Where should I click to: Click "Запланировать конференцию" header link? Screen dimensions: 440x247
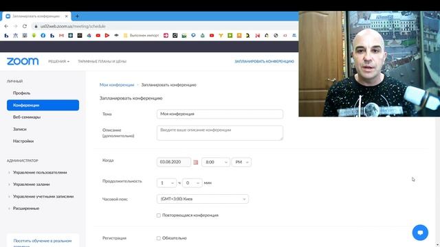[264, 61]
